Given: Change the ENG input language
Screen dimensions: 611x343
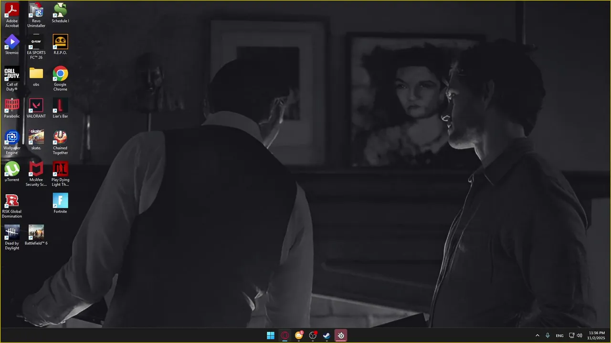Looking at the screenshot, I should tap(559, 335).
